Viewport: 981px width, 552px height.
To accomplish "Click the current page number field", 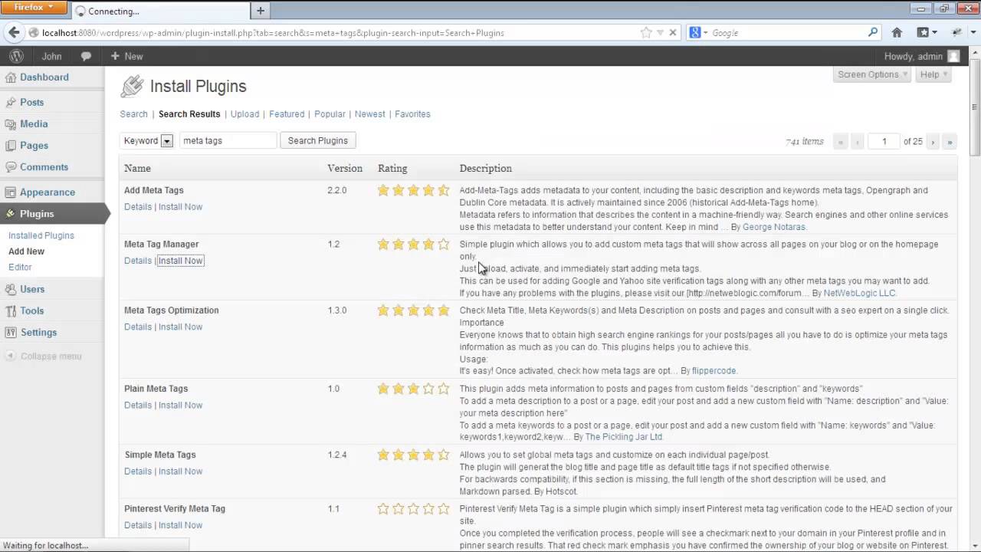I will point(884,142).
